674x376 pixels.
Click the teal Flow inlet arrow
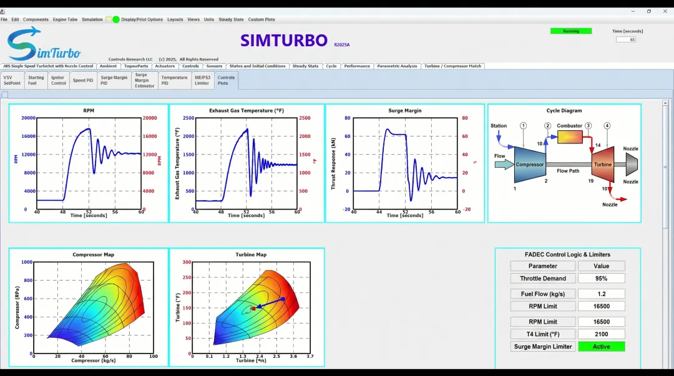(504, 164)
